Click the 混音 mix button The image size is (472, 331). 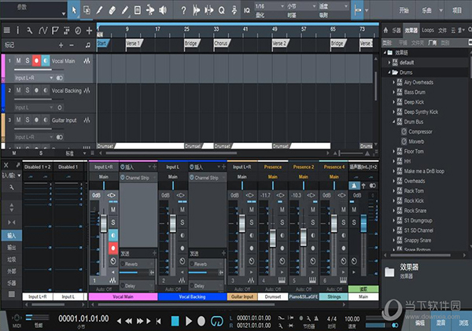(441, 323)
